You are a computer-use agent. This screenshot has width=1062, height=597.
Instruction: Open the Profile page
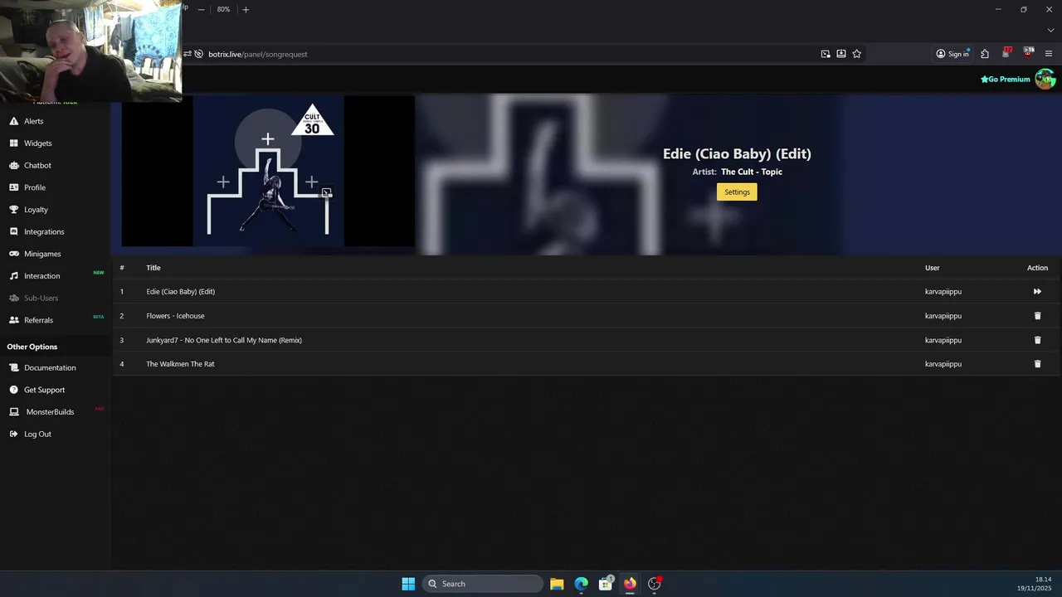point(35,187)
